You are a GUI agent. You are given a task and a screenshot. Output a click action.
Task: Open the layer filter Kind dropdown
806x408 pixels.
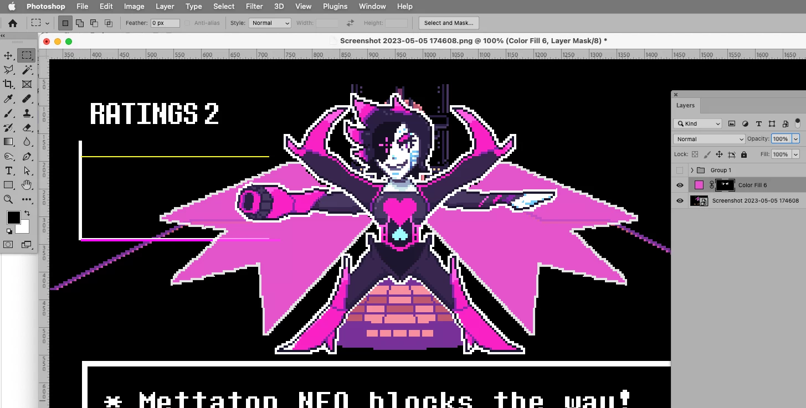[x=698, y=123]
